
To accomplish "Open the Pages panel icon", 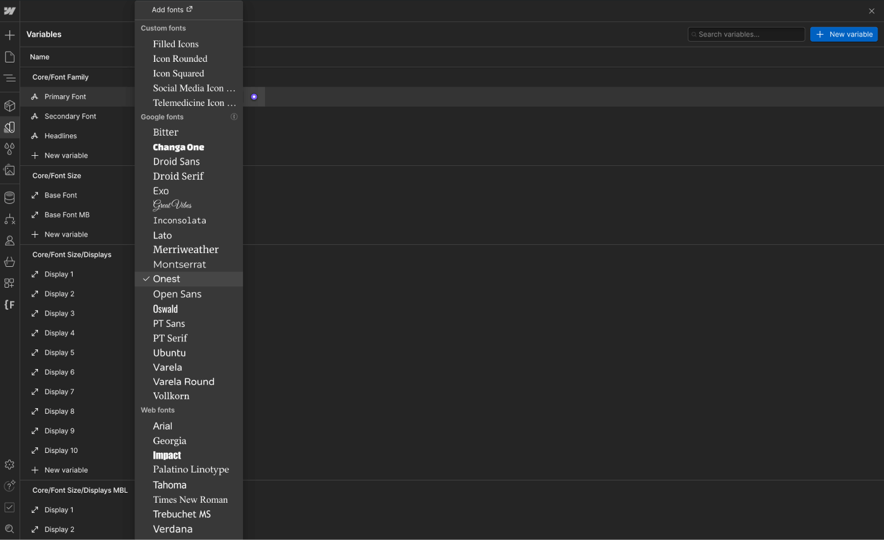I will 9,57.
